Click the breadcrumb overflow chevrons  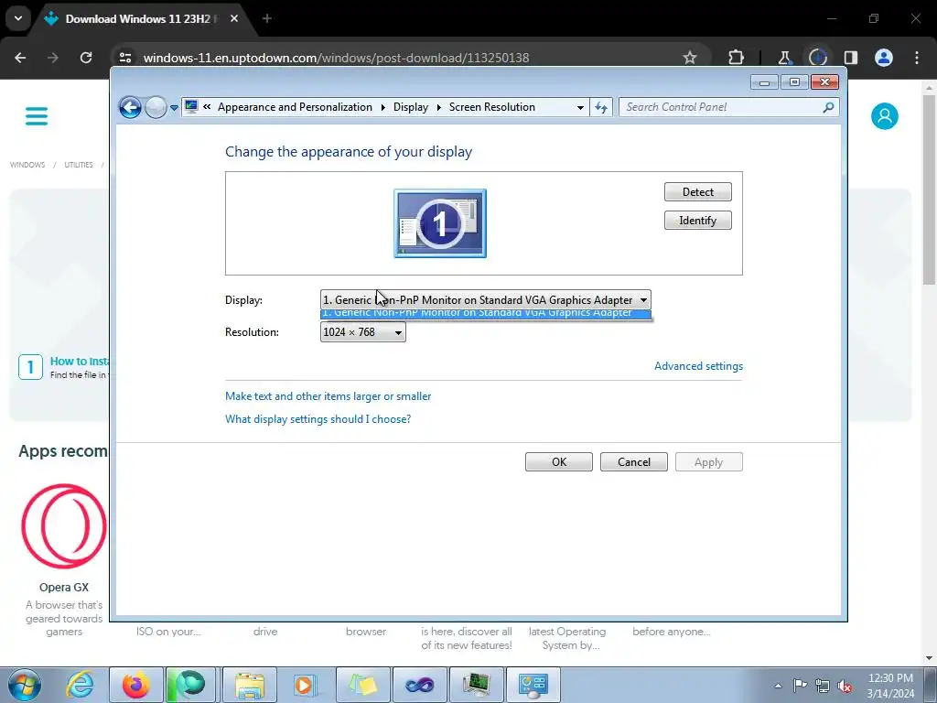207,107
